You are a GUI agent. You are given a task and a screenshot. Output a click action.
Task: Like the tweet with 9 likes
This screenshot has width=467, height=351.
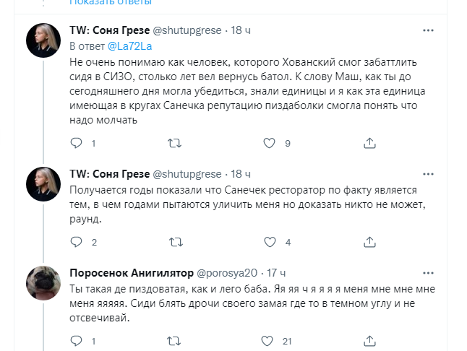[x=269, y=144]
